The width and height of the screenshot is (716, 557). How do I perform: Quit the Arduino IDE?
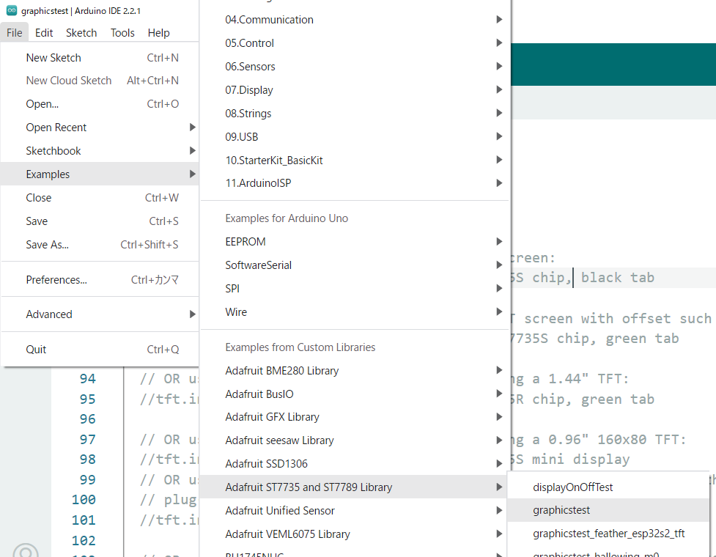100,350
